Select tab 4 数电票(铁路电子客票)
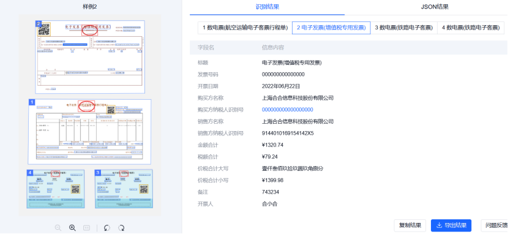Viewport: 508px width, 234px height. pos(471,28)
